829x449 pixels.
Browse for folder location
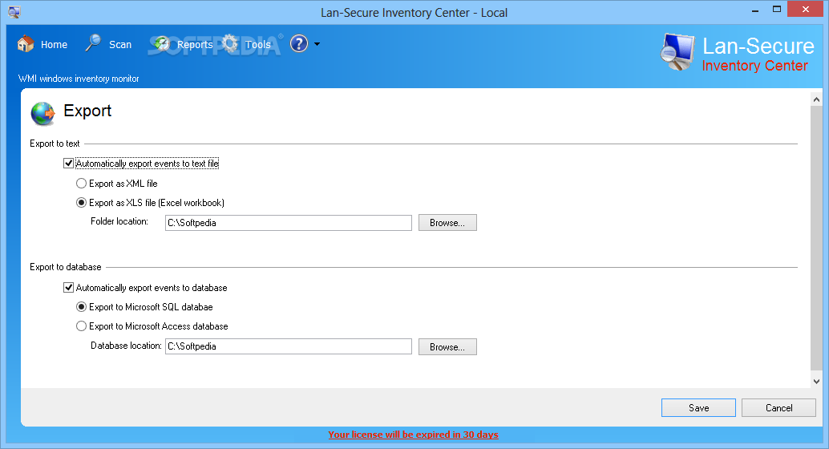tap(447, 223)
